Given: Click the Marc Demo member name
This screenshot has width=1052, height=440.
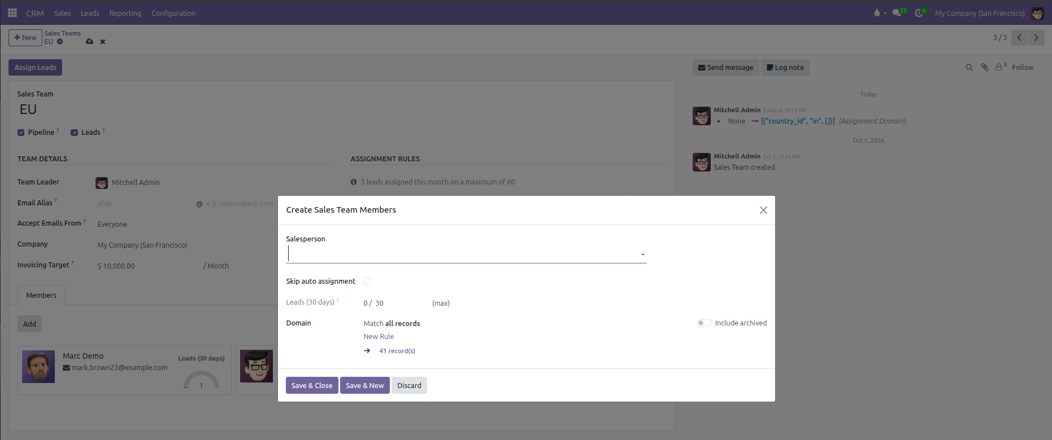Looking at the screenshot, I should (x=83, y=356).
